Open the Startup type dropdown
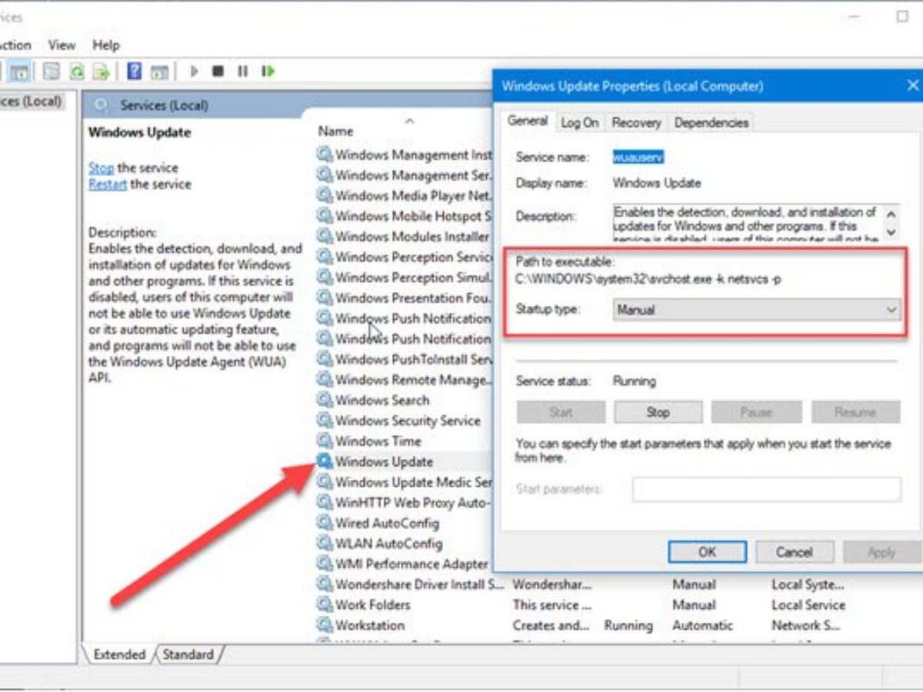 757,310
